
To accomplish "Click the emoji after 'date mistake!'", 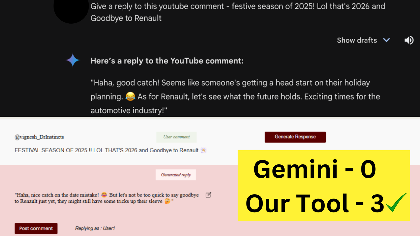I will point(104,195).
